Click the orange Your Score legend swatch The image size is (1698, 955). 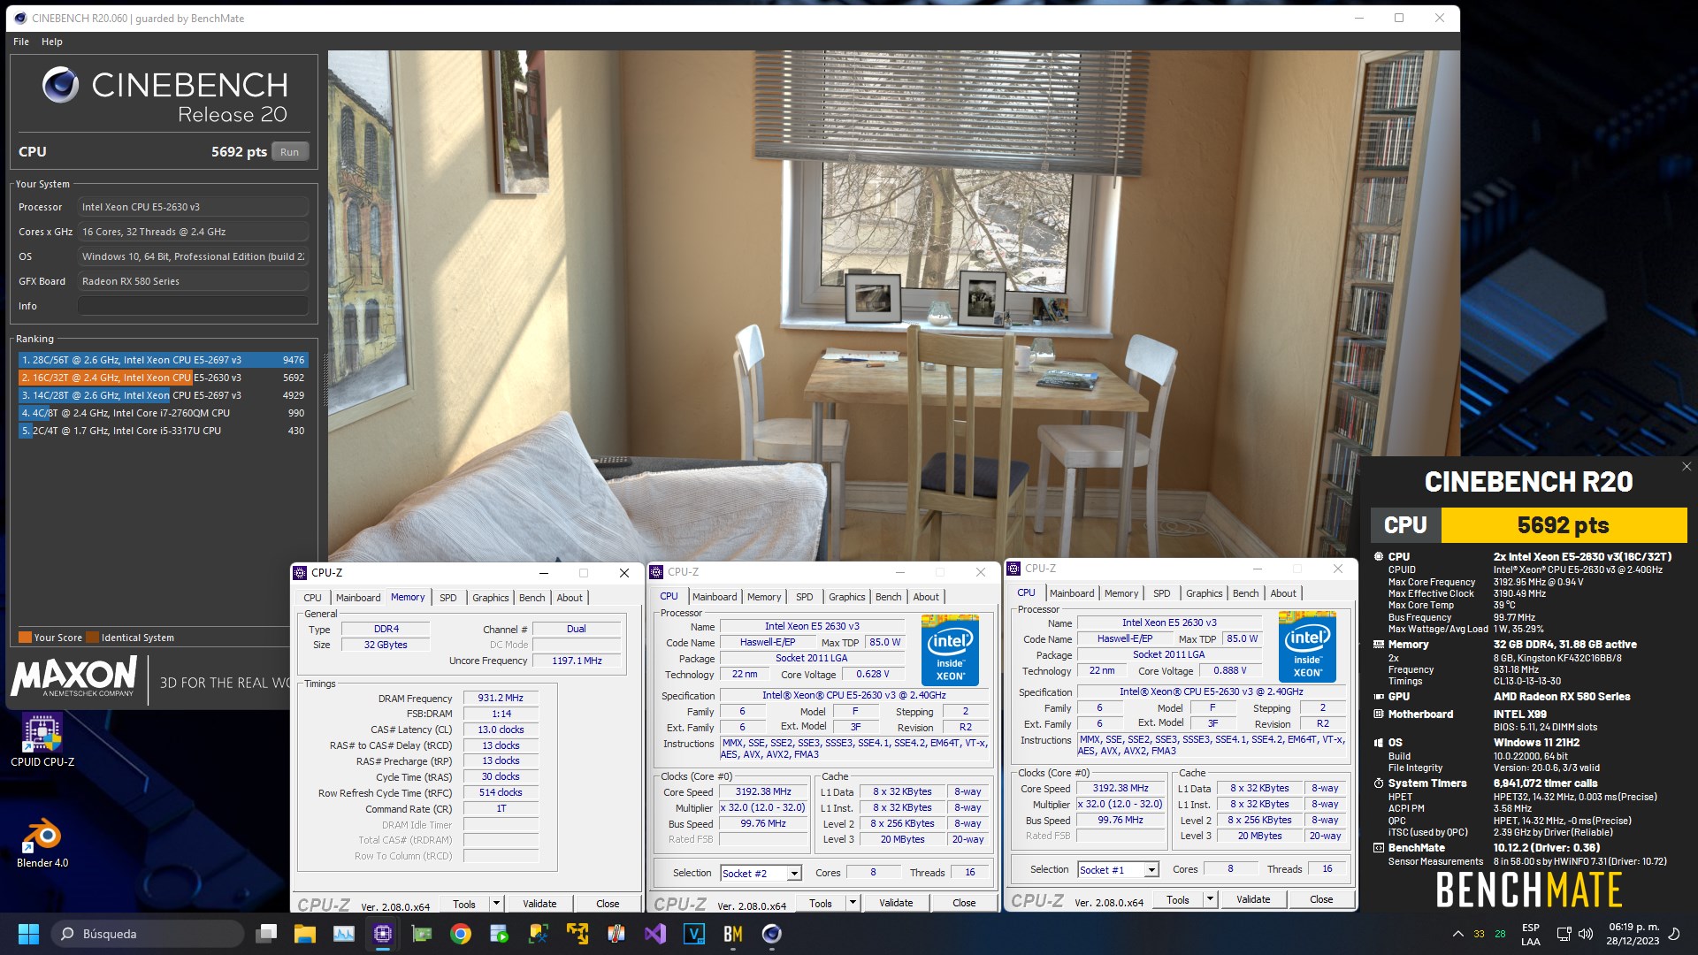(x=25, y=638)
